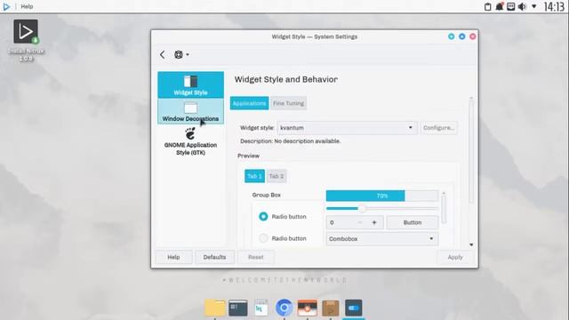Click the Reset button
Screen dimensions: 569x320
tap(256, 257)
